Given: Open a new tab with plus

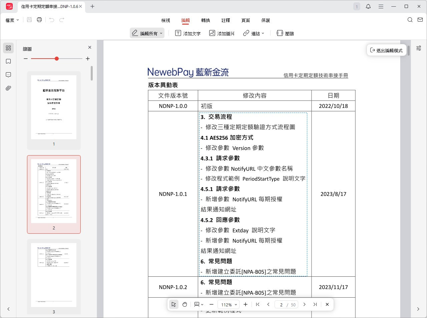Looking at the screenshot, I should (x=92, y=6).
